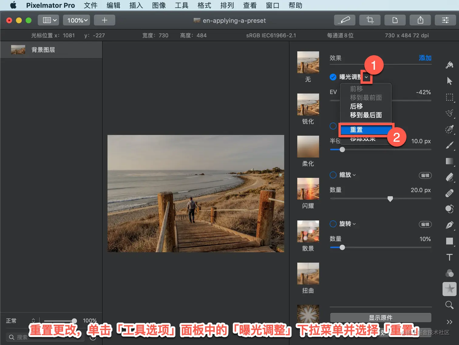Image resolution: width=459 pixels, height=345 pixels.
Task: Click the document page toolbar button
Action: tap(395, 20)
